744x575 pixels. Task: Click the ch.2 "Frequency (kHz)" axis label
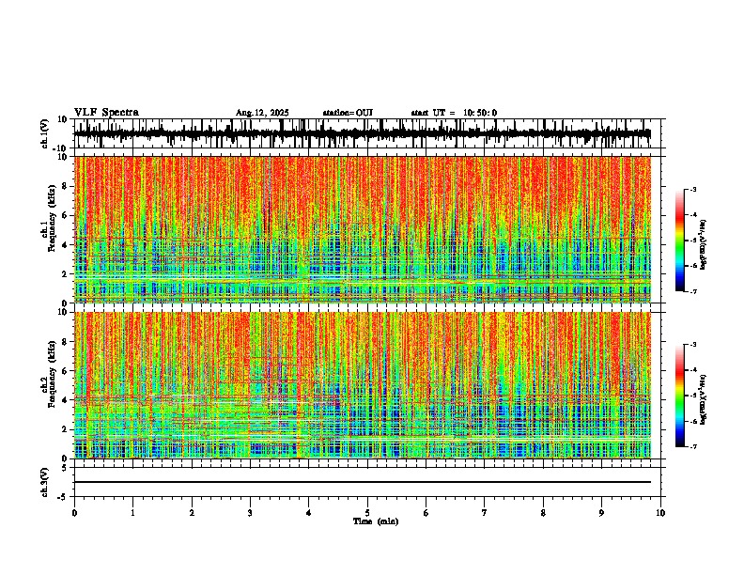point(52,374)
